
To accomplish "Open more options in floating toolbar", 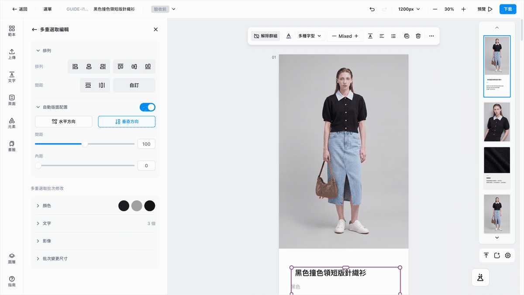I will point(431,36).
